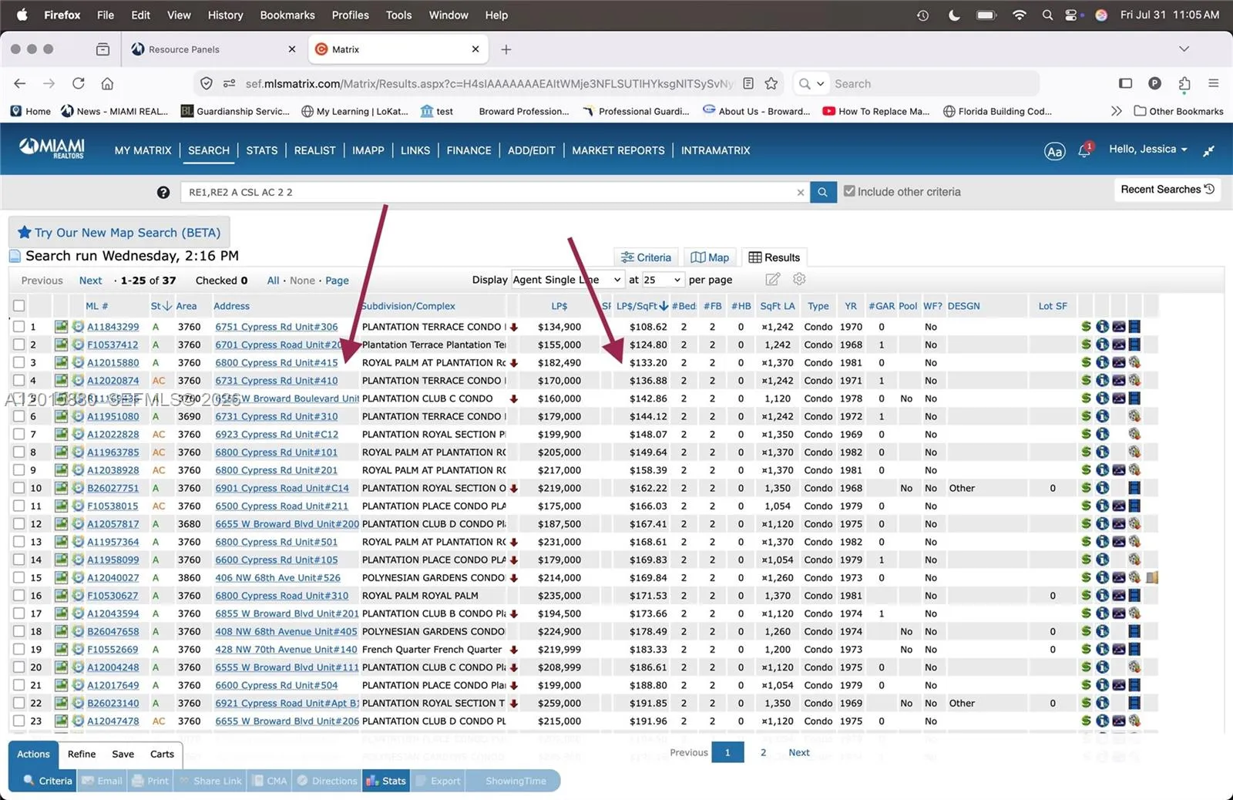This screenshot has height=800, width=1233.
Task: Click Try Our New Map Search (BETA)
Action: (x=119, y=232)
